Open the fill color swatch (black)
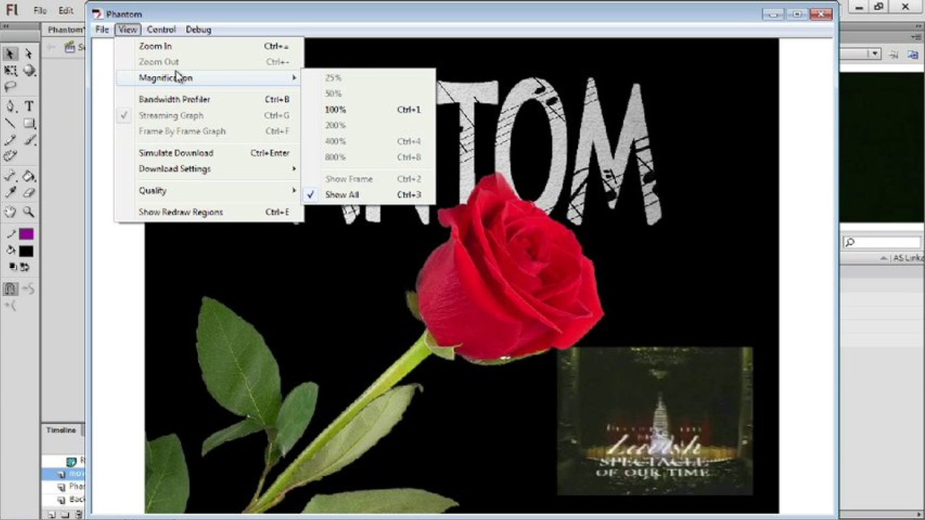 [26, 251]
